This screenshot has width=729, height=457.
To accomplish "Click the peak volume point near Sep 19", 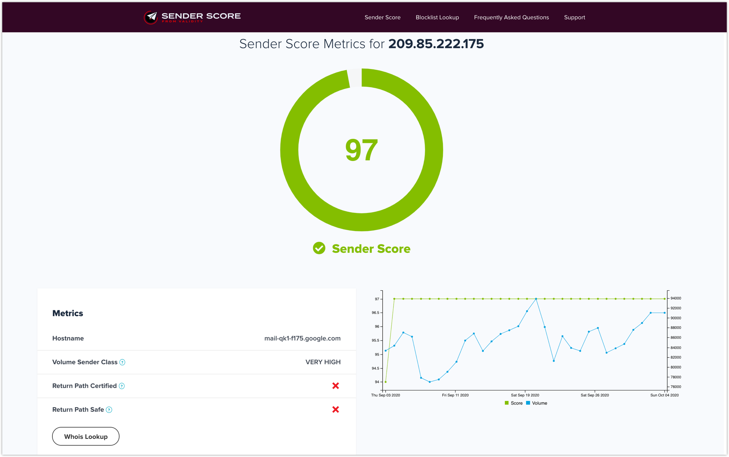I will coord(536,299).
